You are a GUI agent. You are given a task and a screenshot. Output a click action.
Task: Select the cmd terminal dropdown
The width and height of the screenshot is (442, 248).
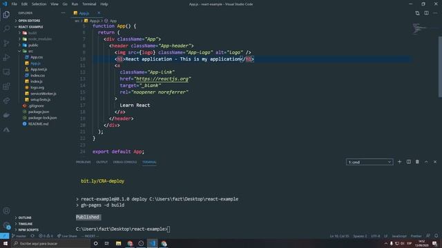(x=369, y=162)
